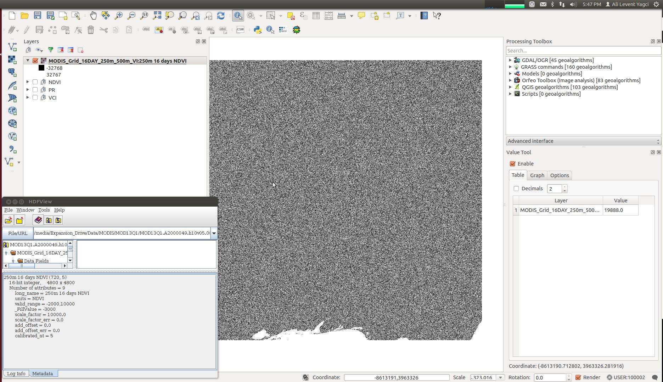Check the PR group checkbox
Image resolution: width=663 pixels, height=382 pixels.
coord(35,90)
